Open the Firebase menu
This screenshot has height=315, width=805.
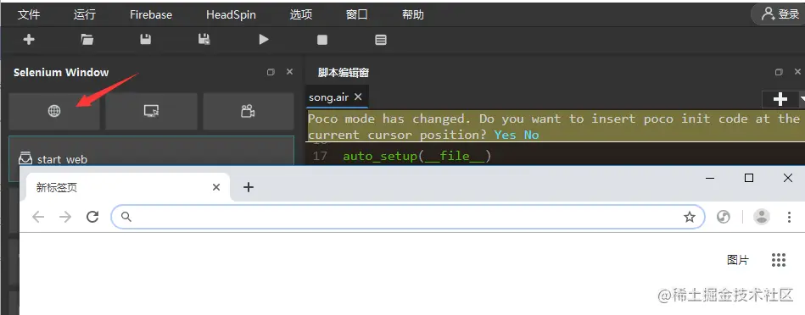point(151,14)
